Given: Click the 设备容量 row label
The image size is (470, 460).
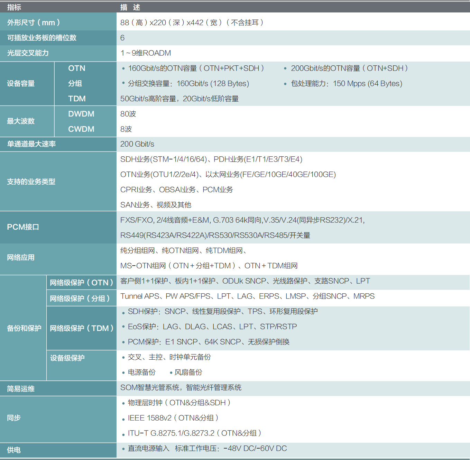Looking at the screenshot, I should tap(21, 83).
